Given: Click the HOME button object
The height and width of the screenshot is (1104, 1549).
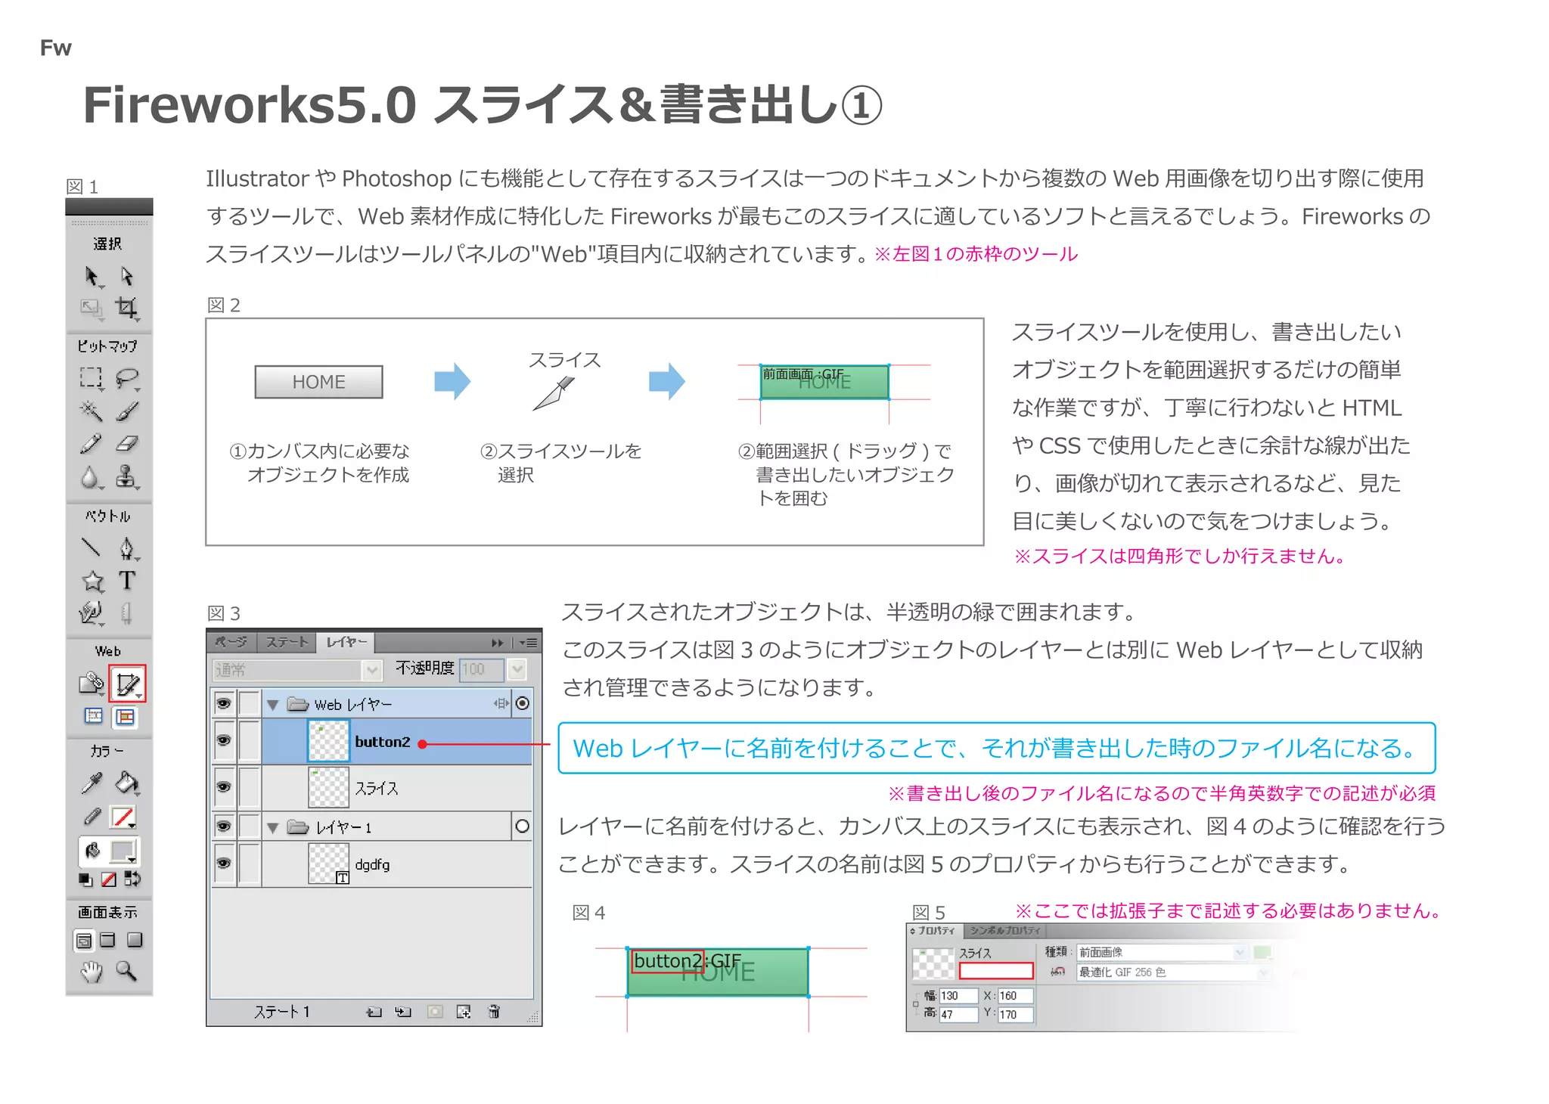Looking at the screenshot, I should (x=318, y=382).
